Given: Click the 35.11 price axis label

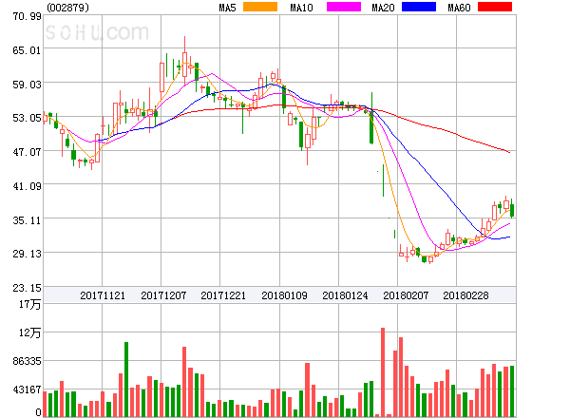Looking at the screenshot, I should click(27, 220).
